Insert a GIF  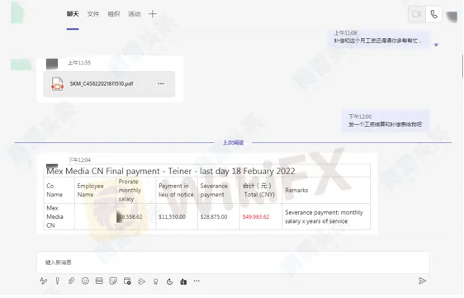pos(99,281)
